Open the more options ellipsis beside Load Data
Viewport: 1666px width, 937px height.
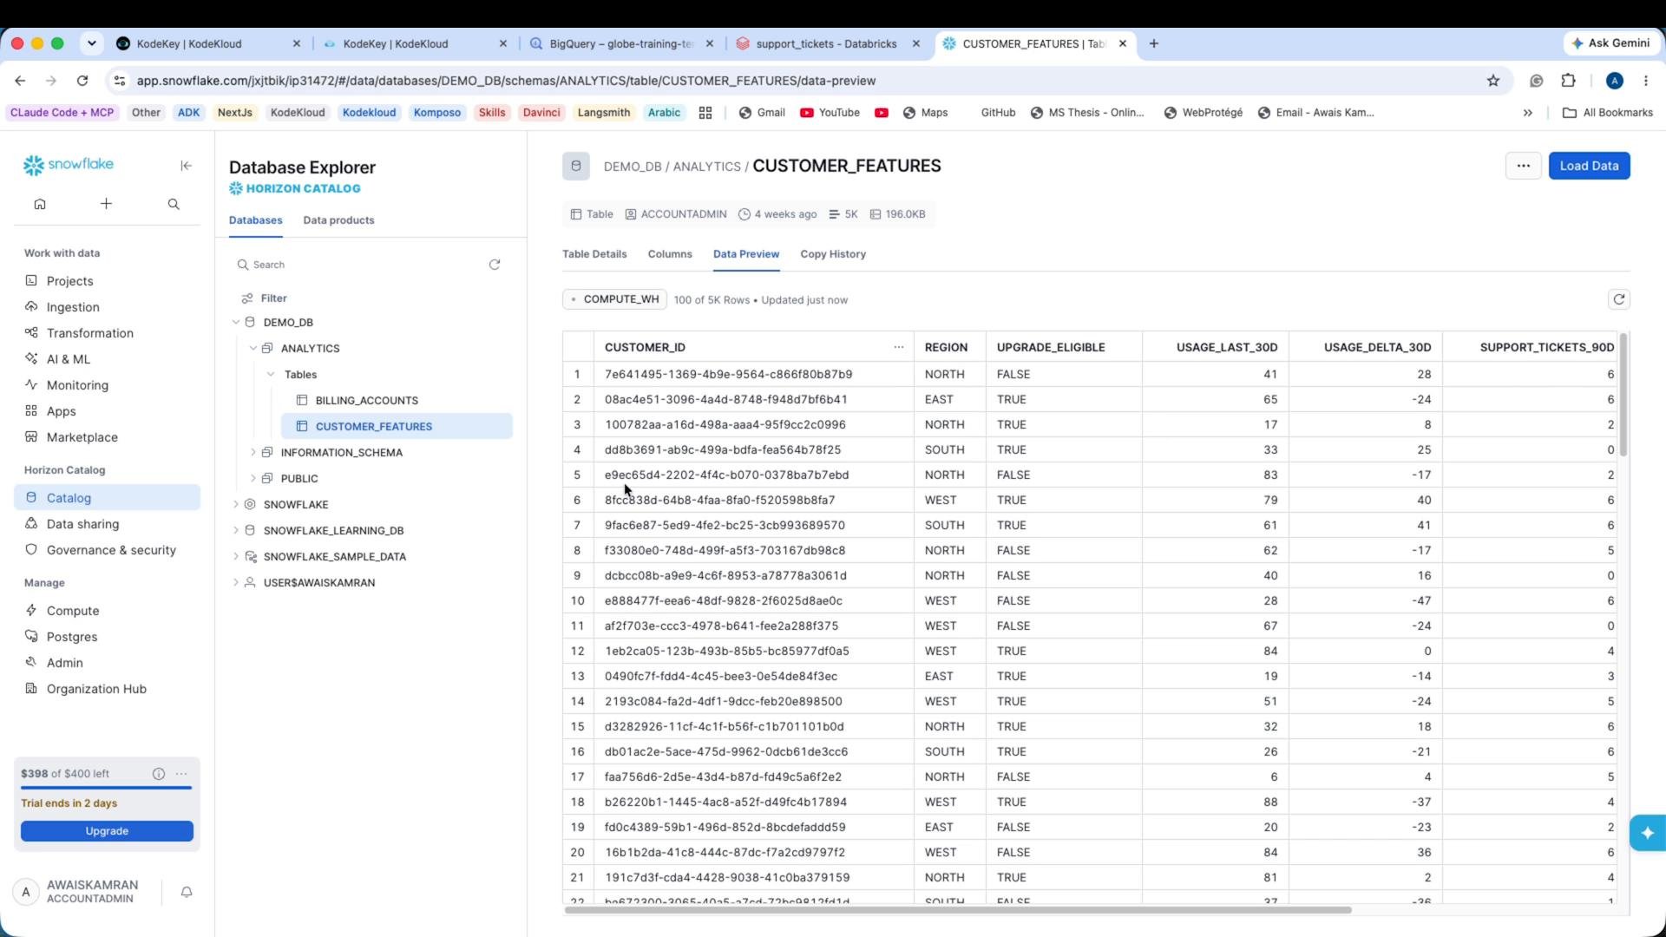pyautogui.click(x=1523, y=166)
